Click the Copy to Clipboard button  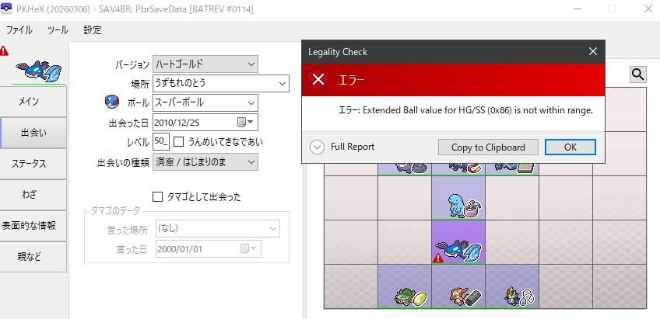[x=488, y=147]
